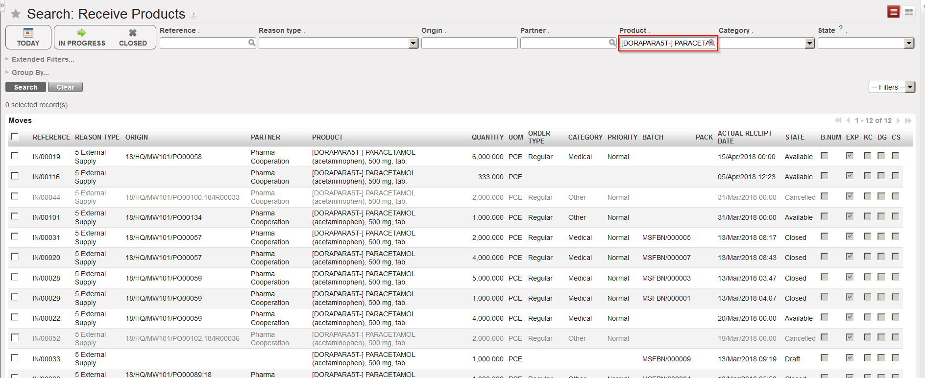Expand the Group By section
925x378 pixels.
pyautogui.click(x=30, y=72)
